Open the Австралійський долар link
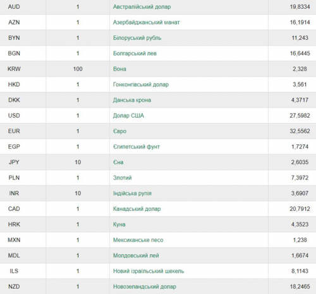 (x=142, y=7)
